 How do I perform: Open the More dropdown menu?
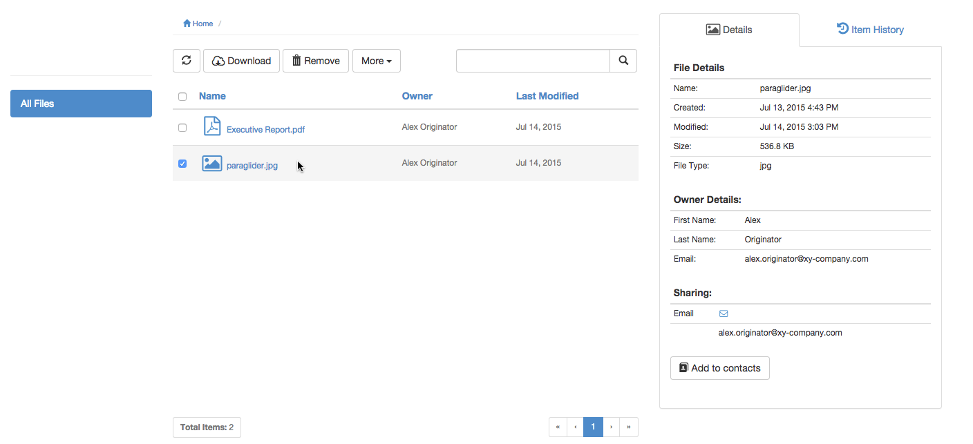pos(376,61)
